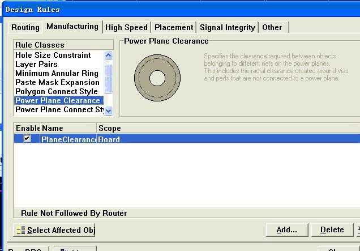Screen dimensions: 360x251
Task: Click the Name column header
Action: tap(68, 128)
